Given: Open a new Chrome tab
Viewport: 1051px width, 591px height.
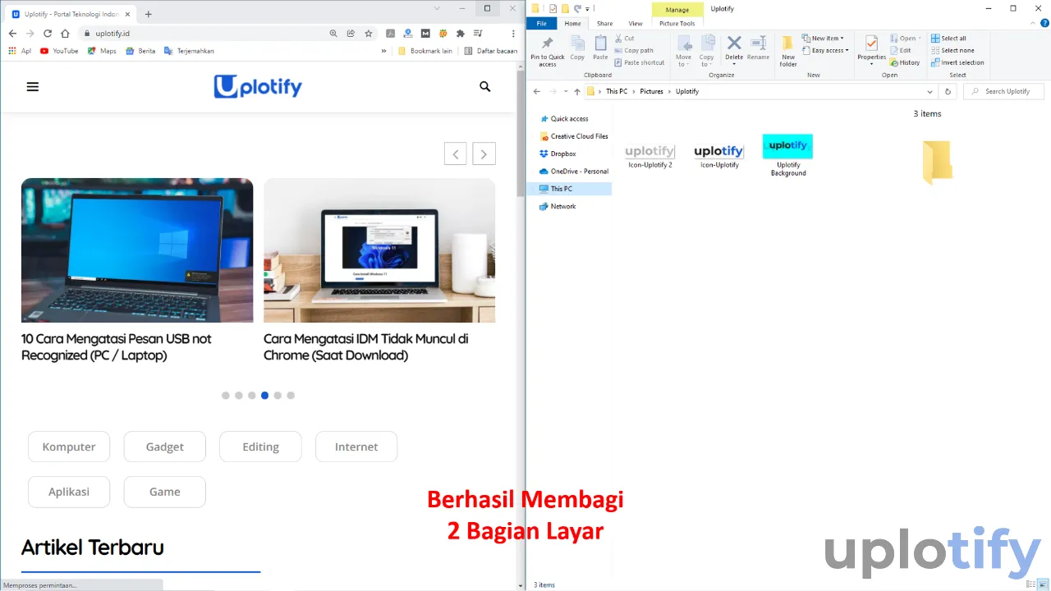Looking at the screenshot, I should [x=148, y=14].
